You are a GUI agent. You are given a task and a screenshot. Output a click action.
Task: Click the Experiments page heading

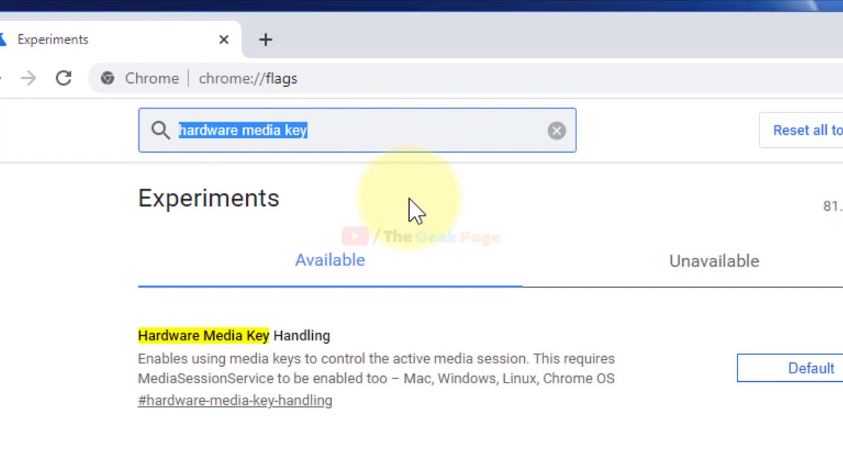(x=209, y=198)
